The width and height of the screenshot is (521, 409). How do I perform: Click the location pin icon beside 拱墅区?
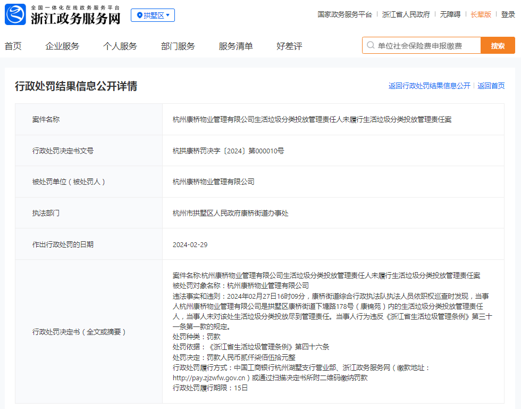[x=139, y=15]
